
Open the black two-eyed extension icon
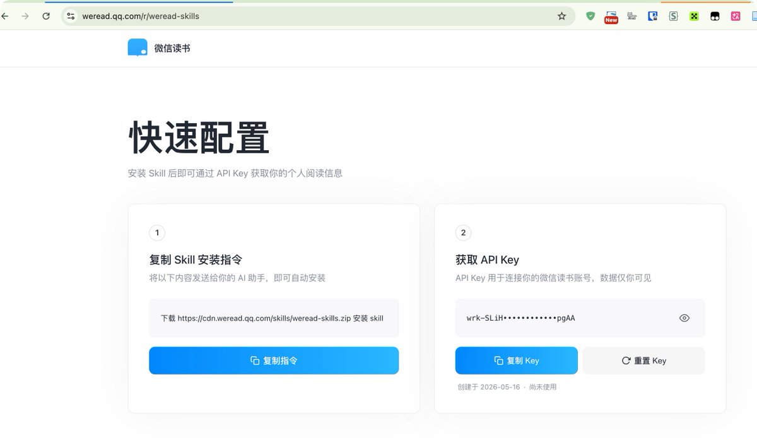point(715,16)
